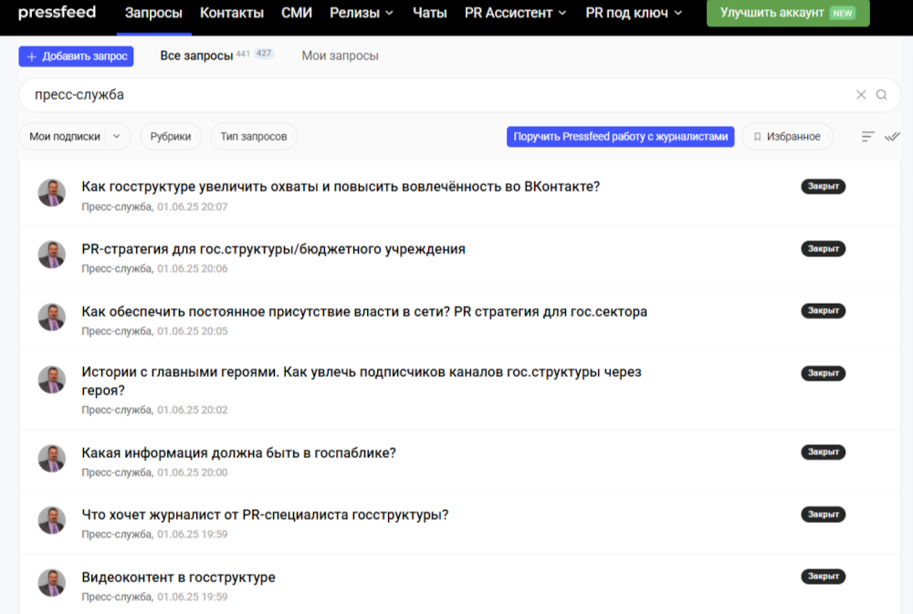Image resolution: width=913 pixels, height=614 pixels.
Task: Click Закрыт badge on госпаблике request
Action: pyautogui.click(x=823, y=453)
